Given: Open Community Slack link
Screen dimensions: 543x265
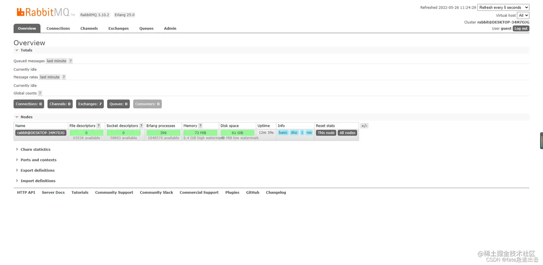Looking at the screenshot, I should 157,192.
